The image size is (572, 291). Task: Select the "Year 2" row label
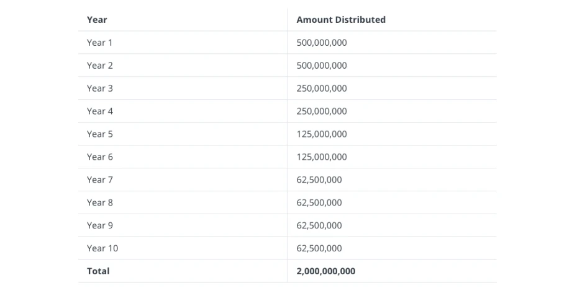tap(100, 66)
